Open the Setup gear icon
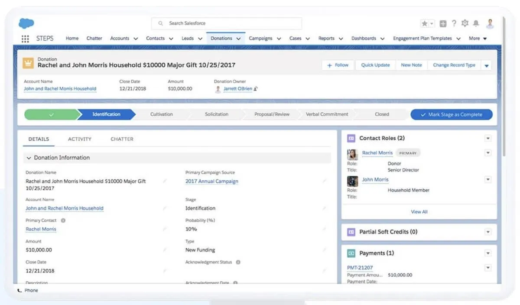520x305 pixels. (x=465, y=23)
